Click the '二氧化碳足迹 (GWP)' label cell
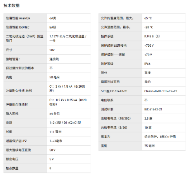Viewport: 190px width, 177px height. 25,39
